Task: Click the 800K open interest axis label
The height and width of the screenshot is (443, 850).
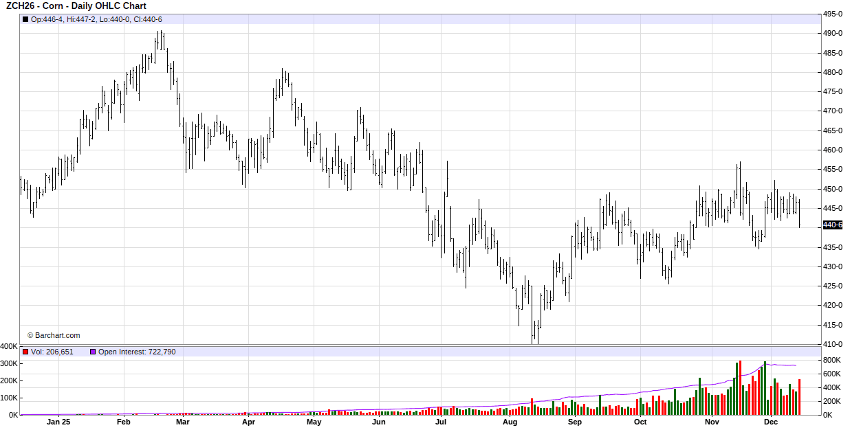Action: 832,361
